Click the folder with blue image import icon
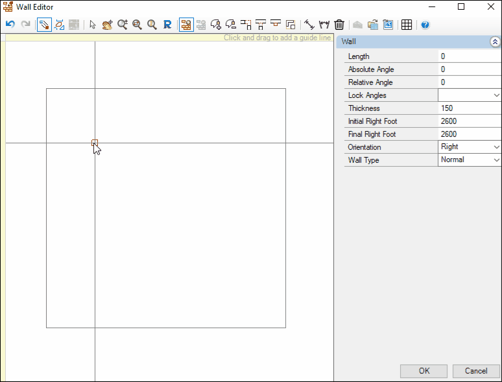The height and width of the screenshot is (382, 502). point(373,25)
